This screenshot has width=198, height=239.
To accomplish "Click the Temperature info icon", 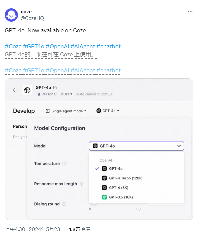I will pos(64,164).
